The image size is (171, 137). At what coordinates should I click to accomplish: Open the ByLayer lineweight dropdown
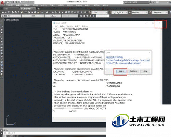pyautogui.click(x=53, y=16)
